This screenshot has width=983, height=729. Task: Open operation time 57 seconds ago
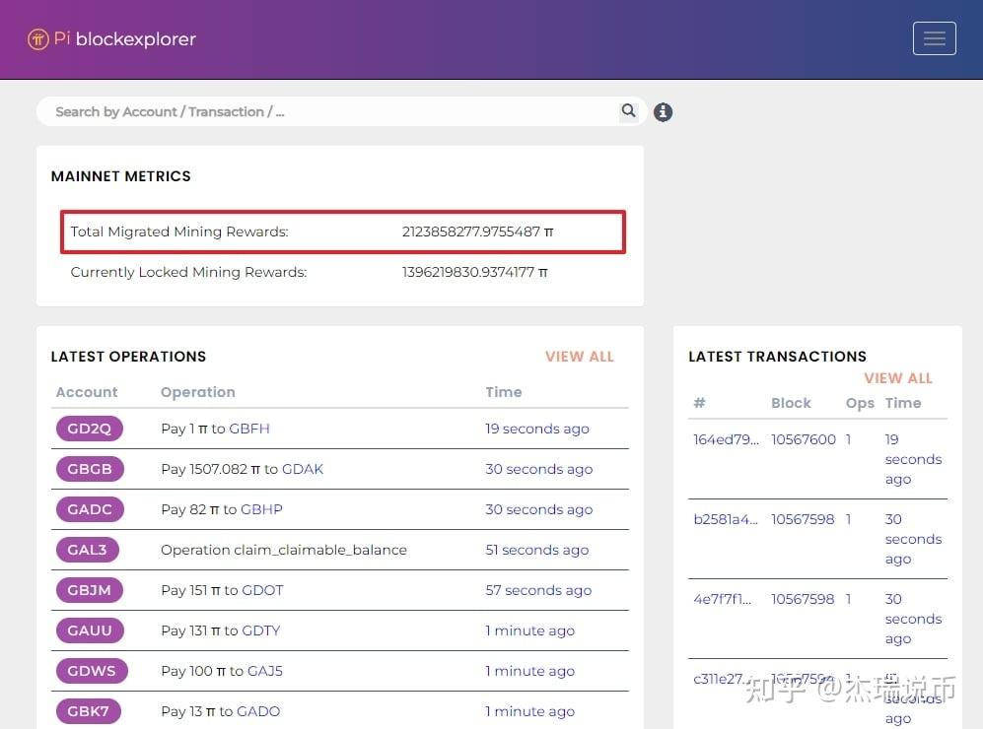coord(538,590)
